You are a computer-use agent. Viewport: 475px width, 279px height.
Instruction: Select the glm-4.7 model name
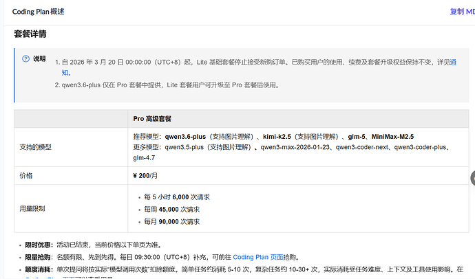tap(144, 158)
